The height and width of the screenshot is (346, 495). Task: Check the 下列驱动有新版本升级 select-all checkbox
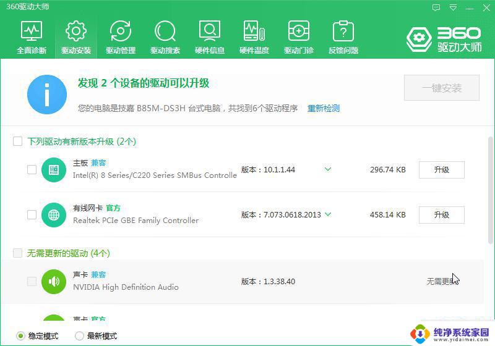tap(18, 141)
